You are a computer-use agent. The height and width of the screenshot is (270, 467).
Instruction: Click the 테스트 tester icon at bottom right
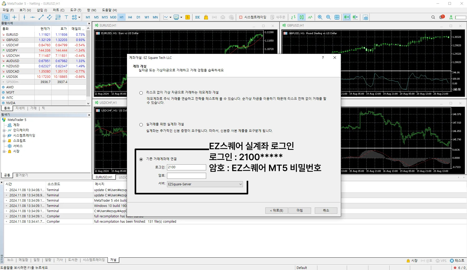click(457, 261)
